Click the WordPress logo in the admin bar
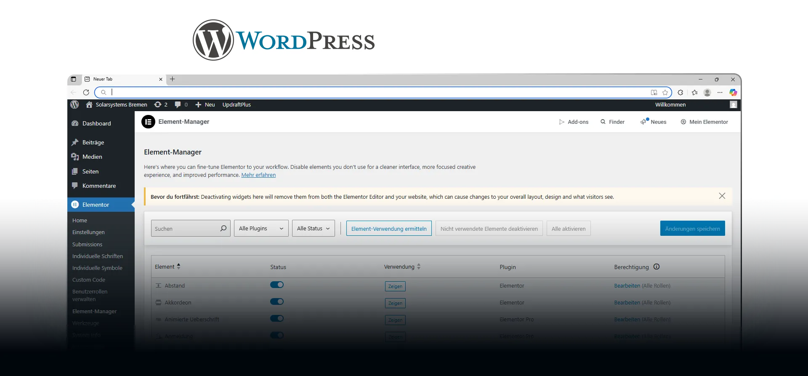808x376 pixels. [x=74, y=104]
